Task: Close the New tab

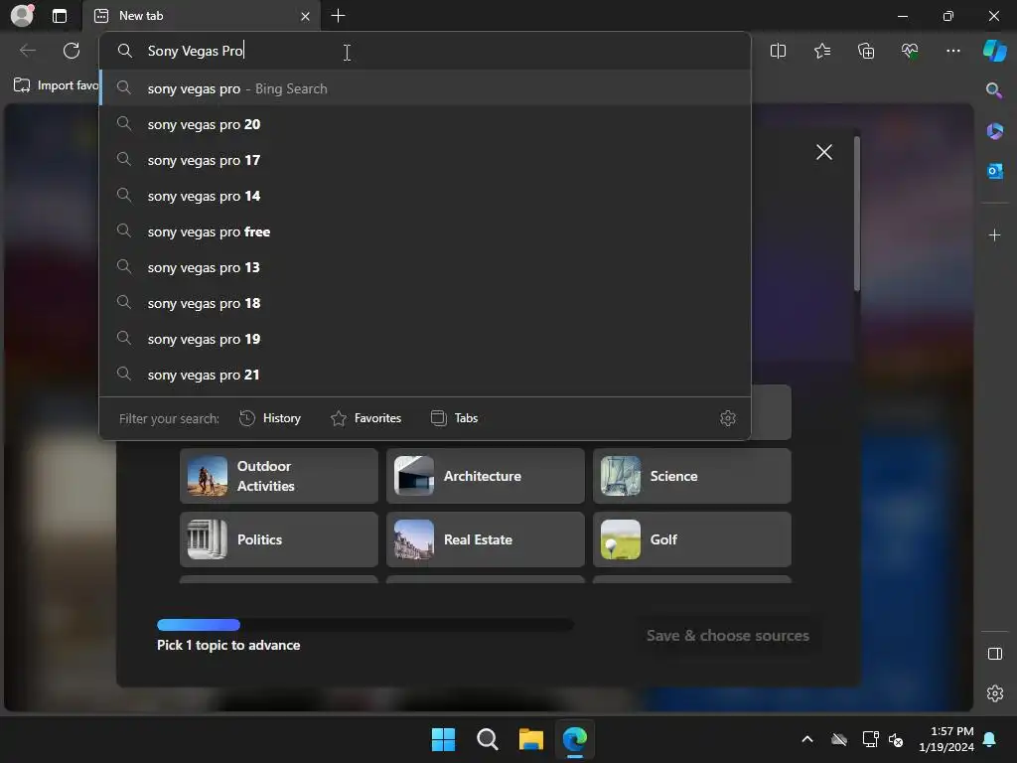Action: point(305,16)
